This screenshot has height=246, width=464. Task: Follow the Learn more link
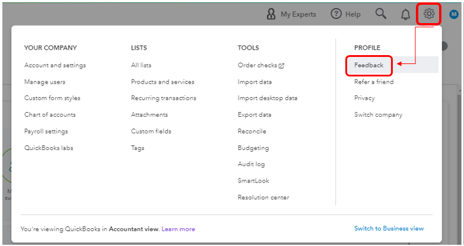[178, 229]
